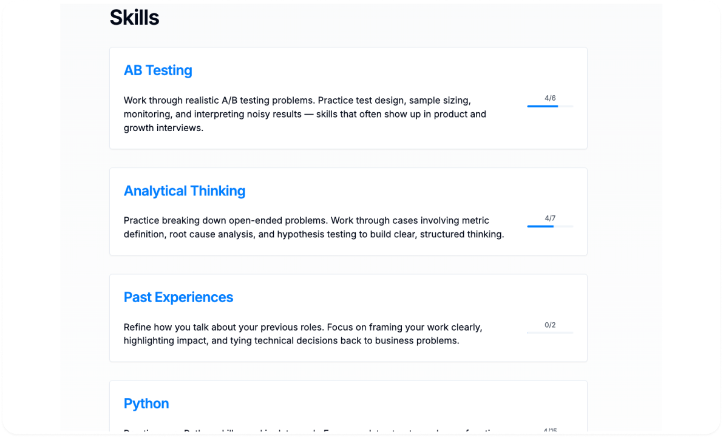The width and height of the screenshot is (723, 438).
Task: Click the Skills page heading
Action: 134,18
